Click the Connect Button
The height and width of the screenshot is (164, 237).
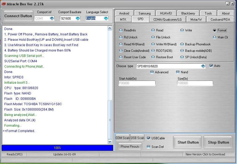(x=18, y=16)
